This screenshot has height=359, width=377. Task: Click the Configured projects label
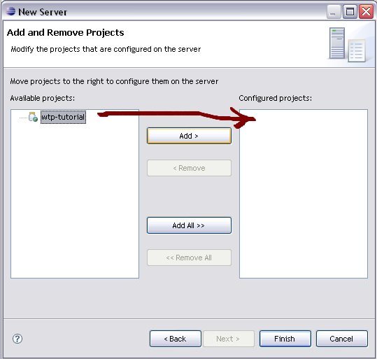click(276, 98)
